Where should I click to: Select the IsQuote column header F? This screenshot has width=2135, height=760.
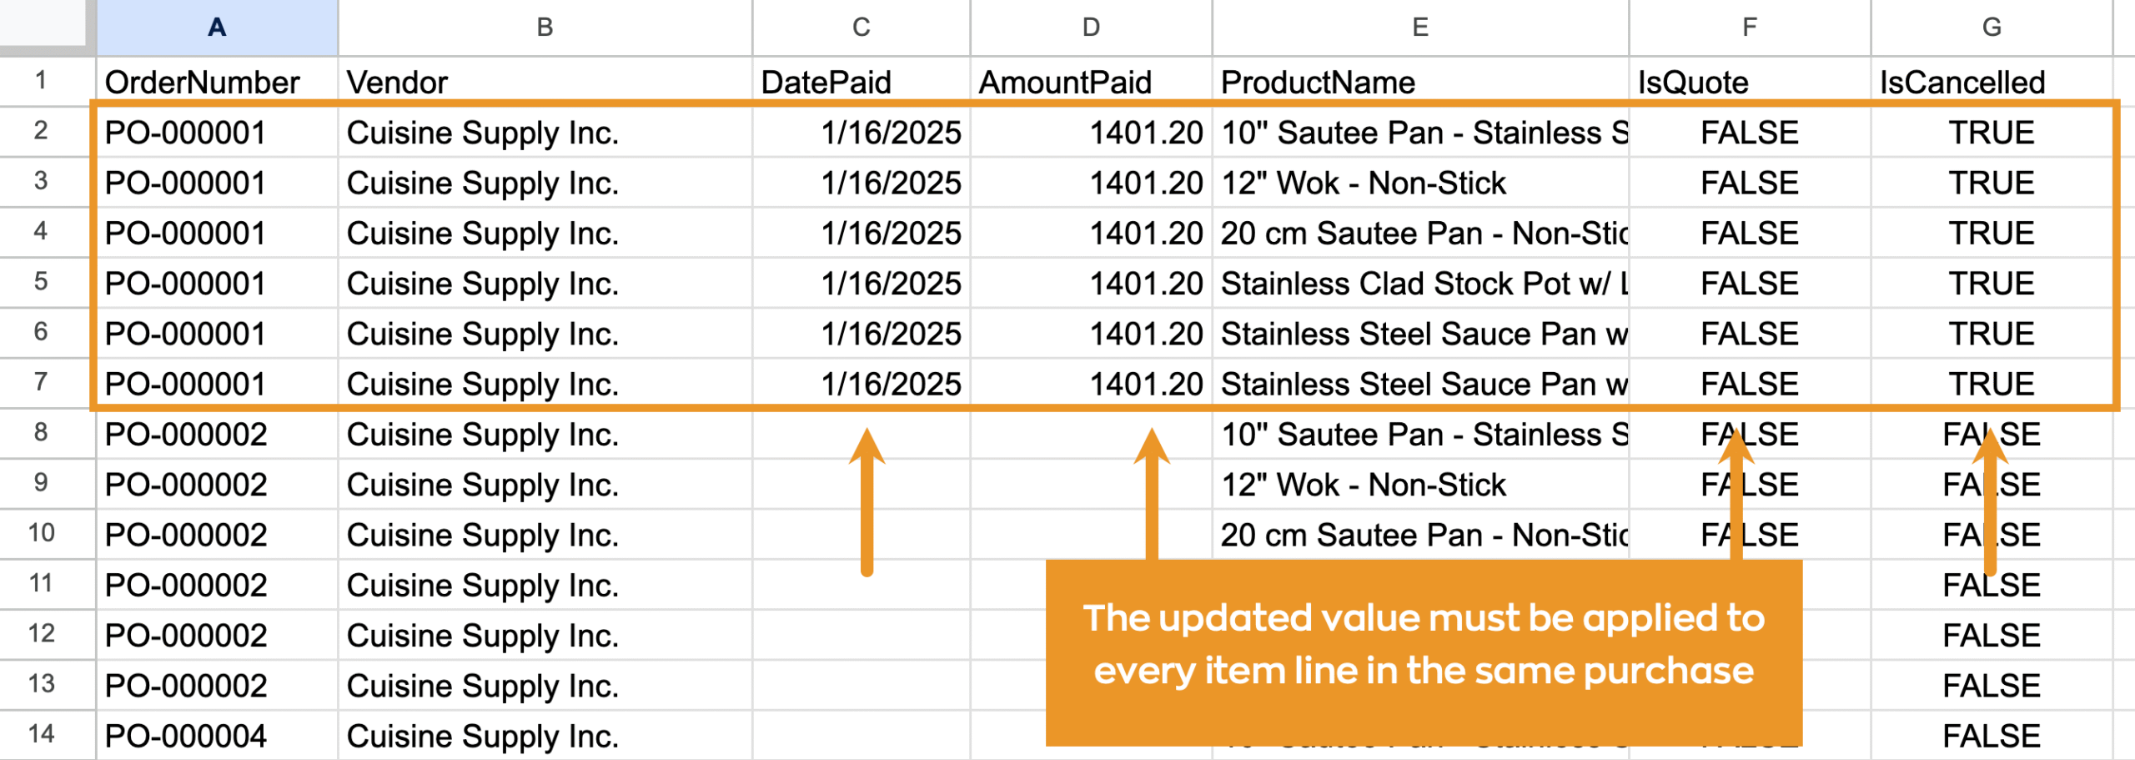[x=1746, y=27]
